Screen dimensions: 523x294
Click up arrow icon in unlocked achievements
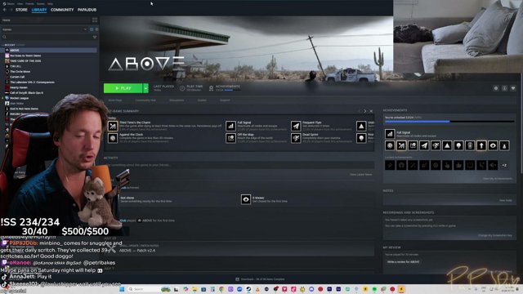click(481, 145)
